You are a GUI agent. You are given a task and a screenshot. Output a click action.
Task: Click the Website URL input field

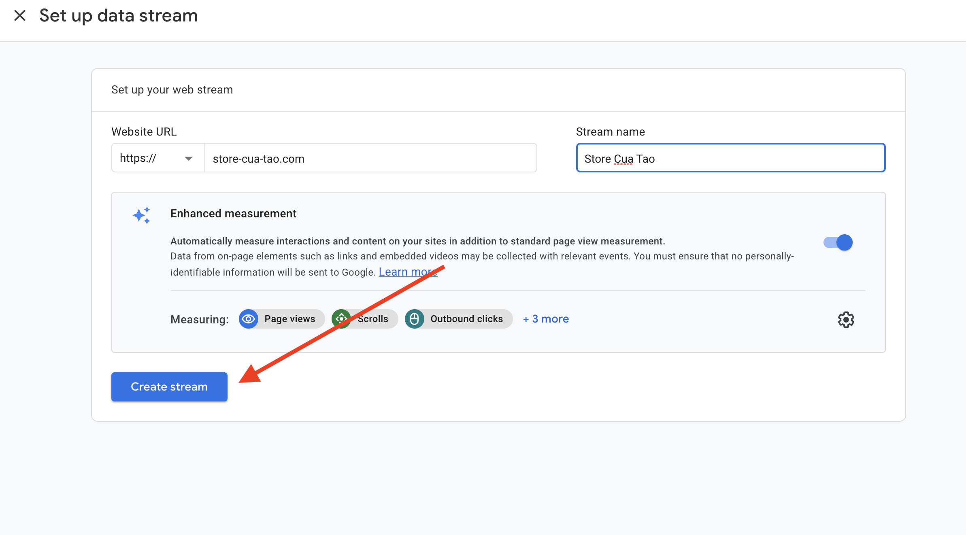point(370,158)
